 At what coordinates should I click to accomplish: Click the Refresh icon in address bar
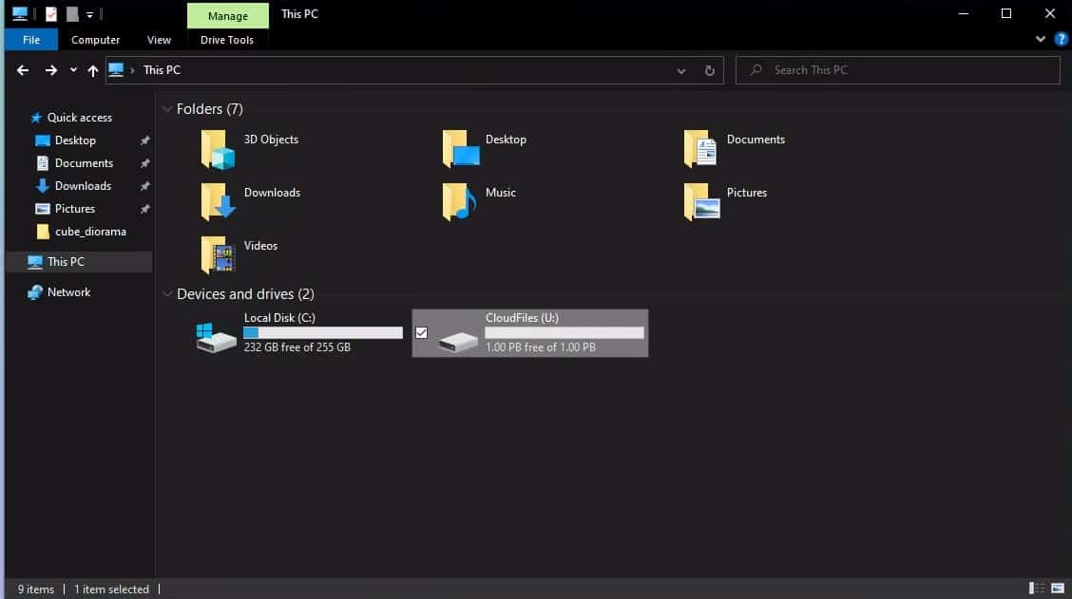709,70
